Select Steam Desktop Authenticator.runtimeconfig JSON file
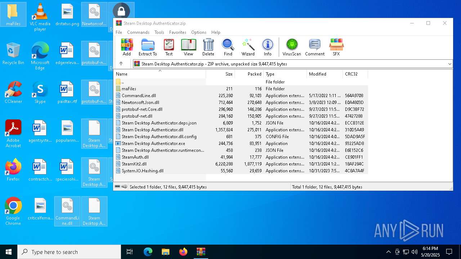 point(241,150)
